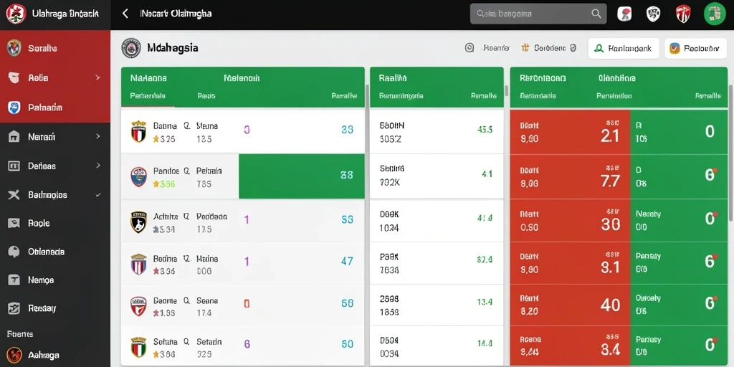The width and height of the screenshot is (734, 367).
Task: Click inside the top search field
Action: pyautogui.click(x=538, y=14)
